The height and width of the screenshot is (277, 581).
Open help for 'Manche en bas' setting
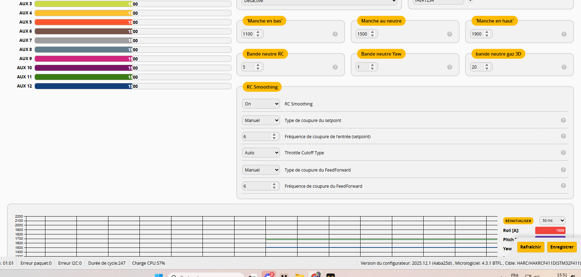(335, 34)
